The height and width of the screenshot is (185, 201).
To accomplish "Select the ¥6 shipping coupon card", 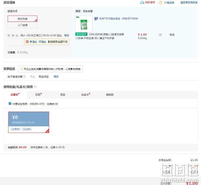I will 29,122.
